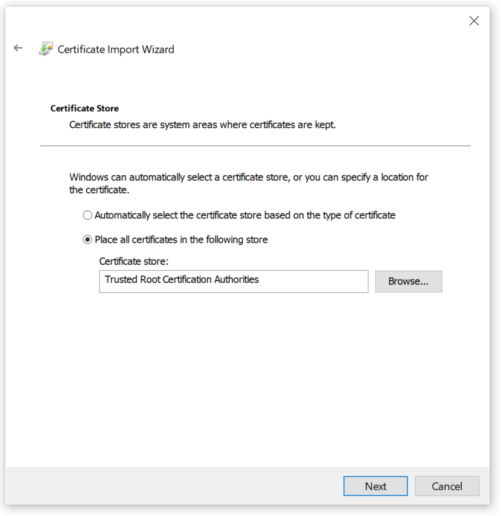Cancel the certificate import
The width and height of the screenshot is (501, 516).
pos(447,486)
